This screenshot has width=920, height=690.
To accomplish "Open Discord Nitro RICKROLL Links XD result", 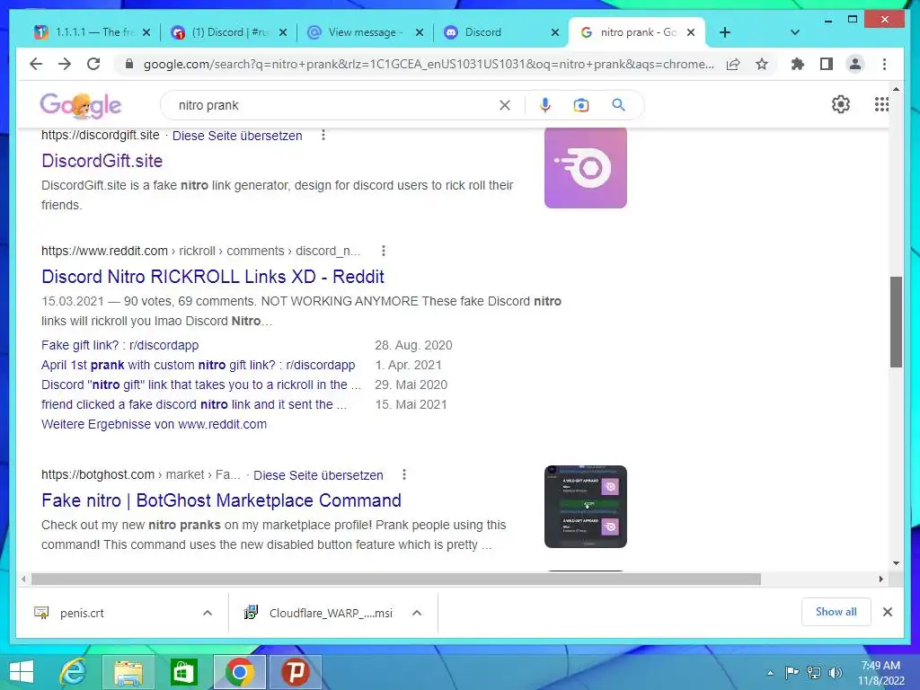I will [213, 277].
